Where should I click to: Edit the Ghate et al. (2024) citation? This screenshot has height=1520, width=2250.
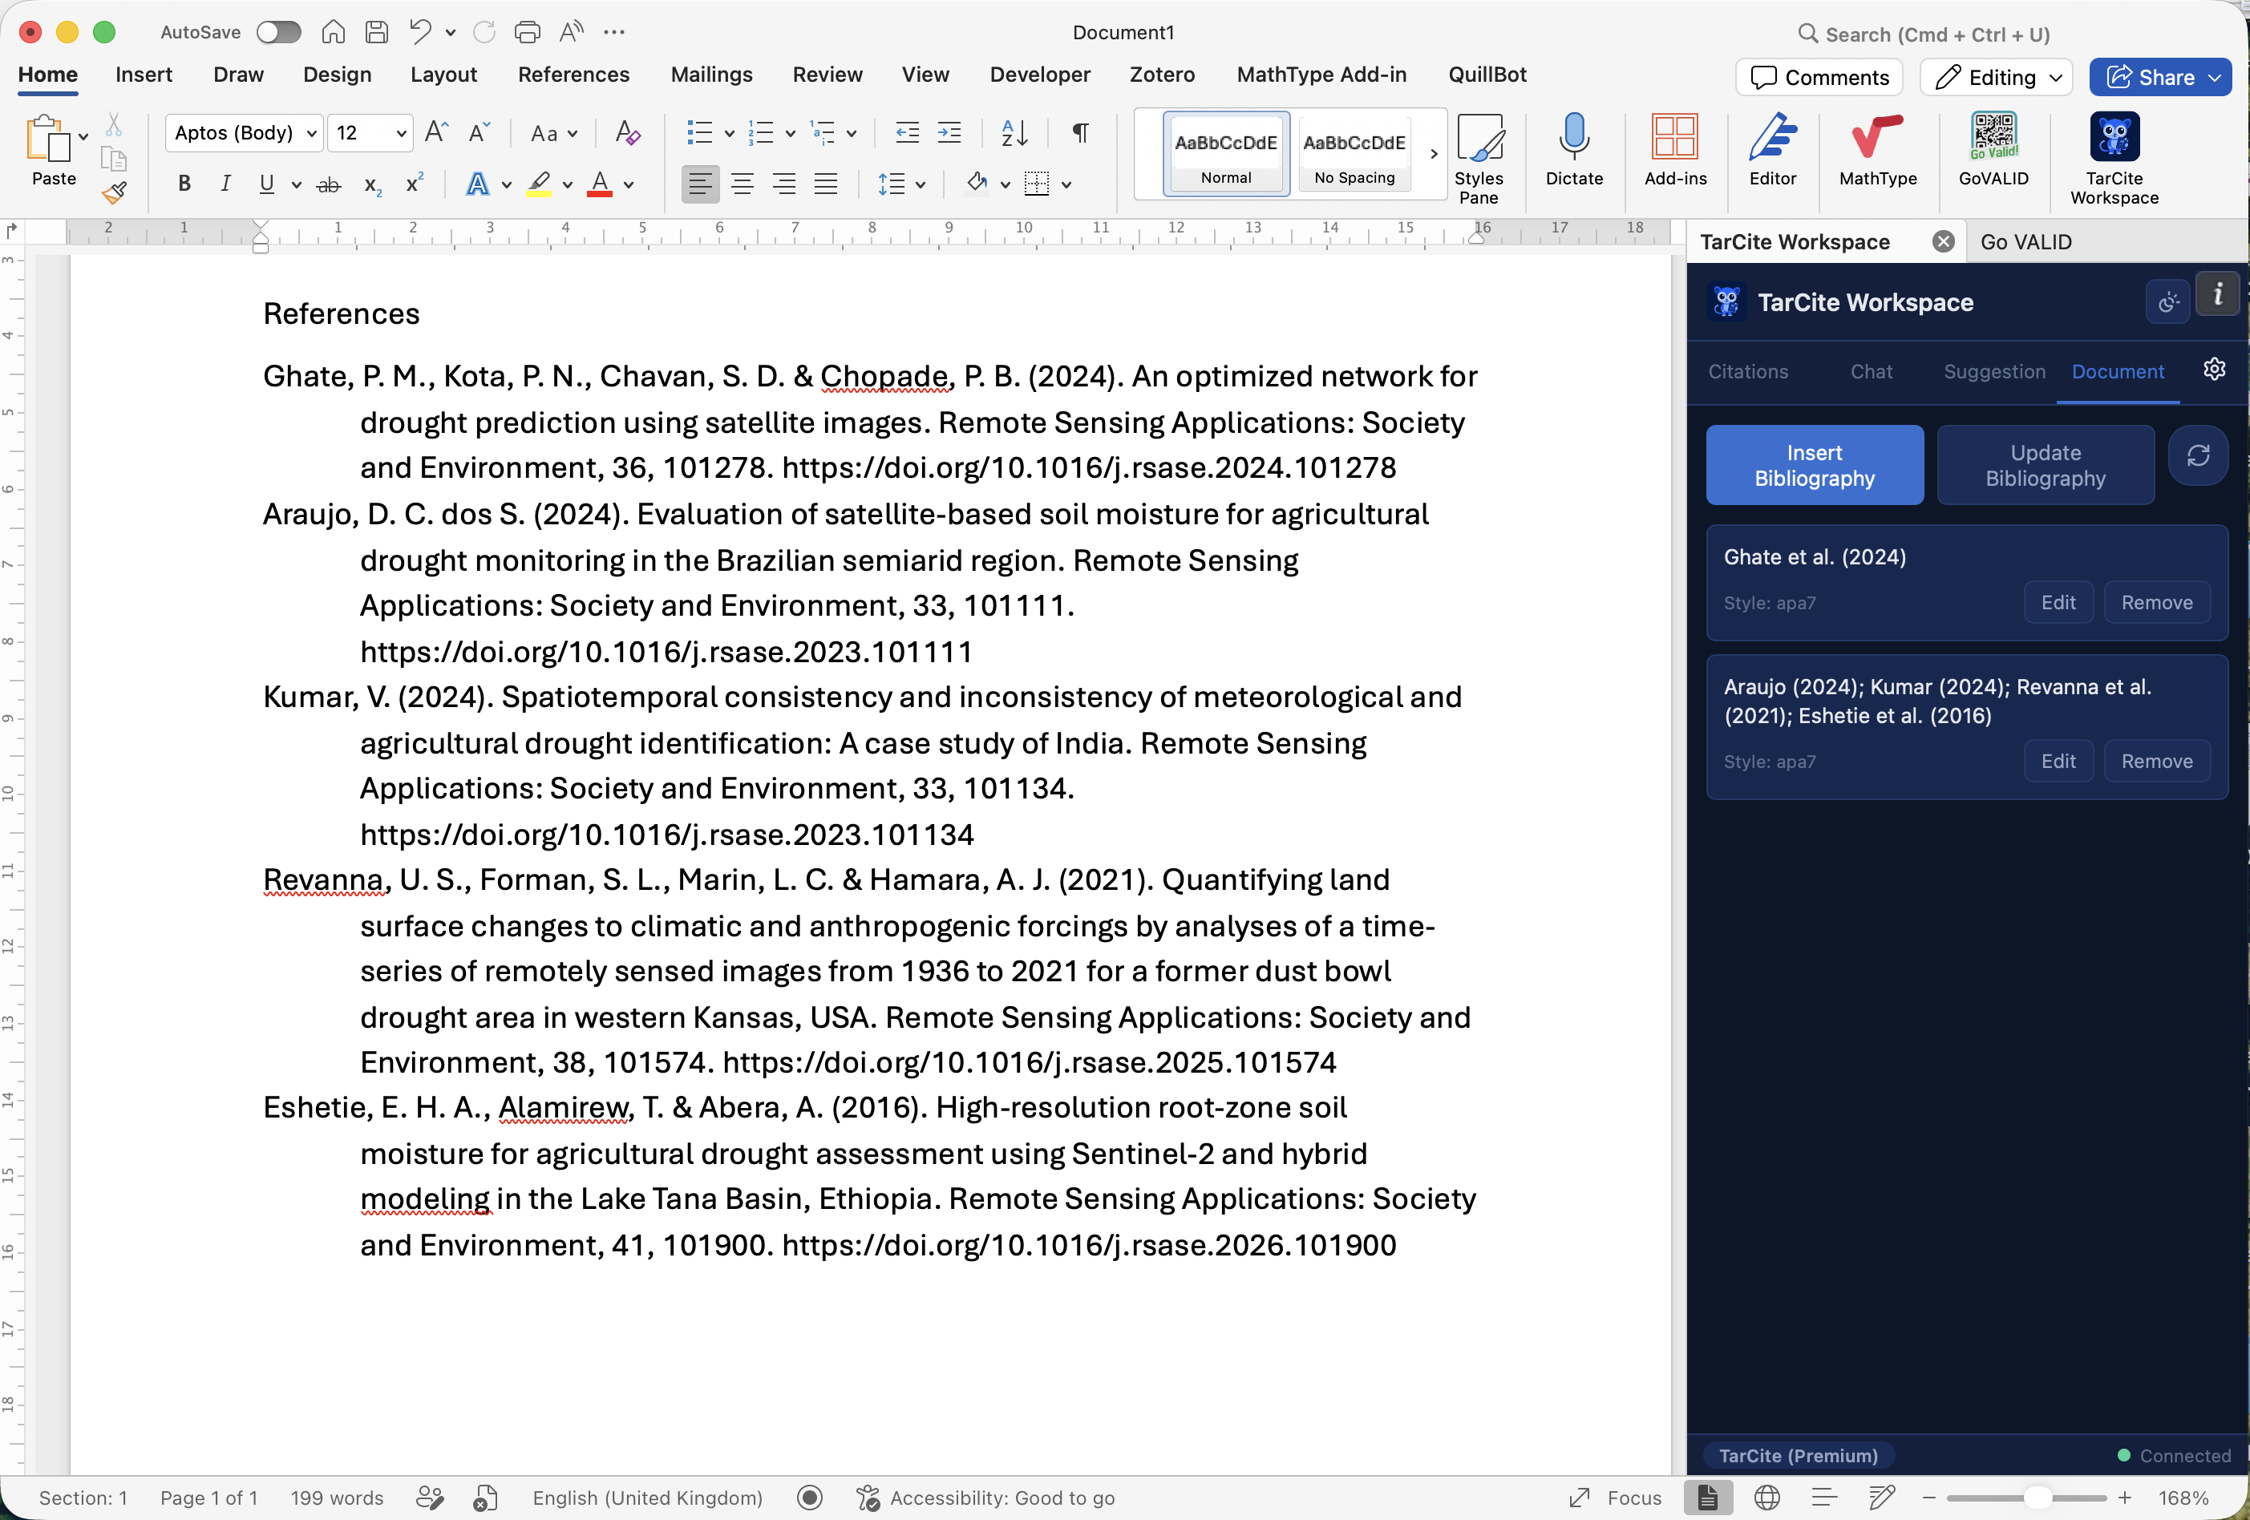(2058, 602)
